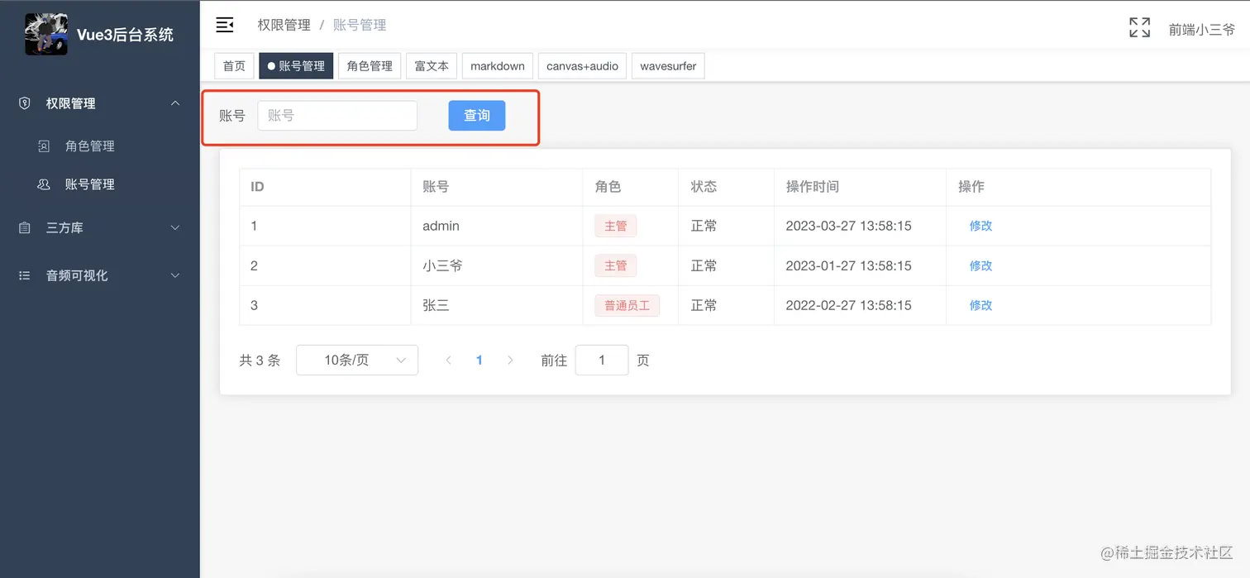
Task: Go to the previous page arrow
Action: [448, 361]
